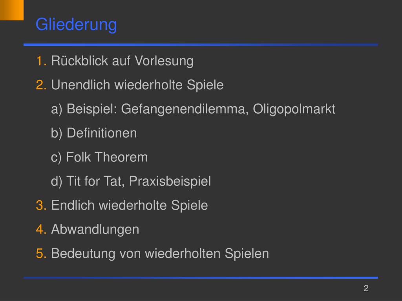The height and width of the screenshot is (301, 402).
Task: Click the orange number 5 marker
Action: 41,254
